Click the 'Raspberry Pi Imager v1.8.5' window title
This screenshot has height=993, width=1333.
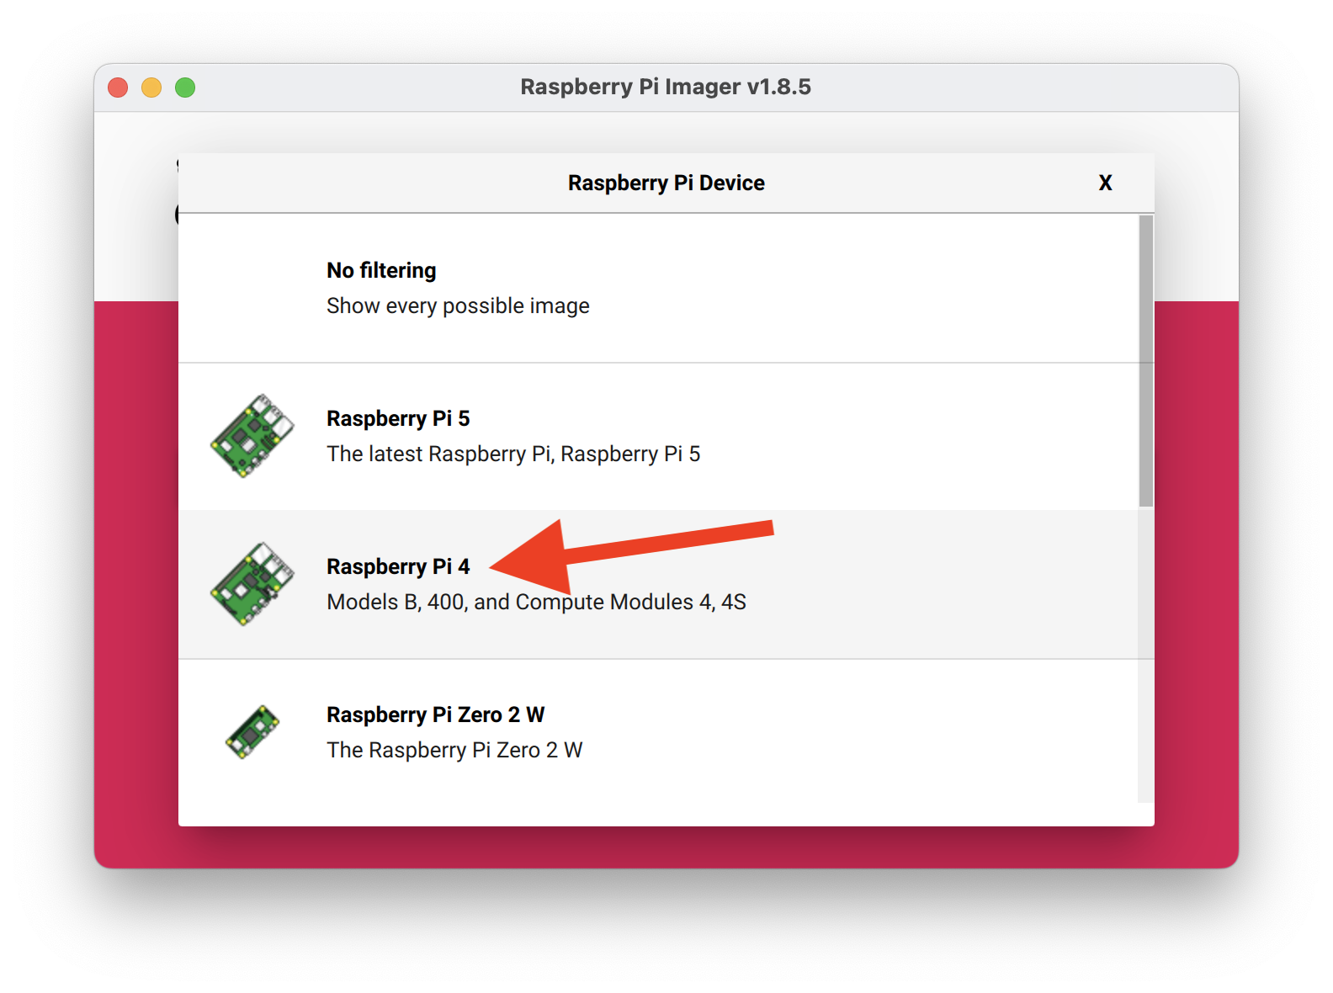666,87
